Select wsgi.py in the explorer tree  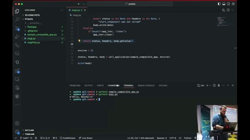pos(31,38)
